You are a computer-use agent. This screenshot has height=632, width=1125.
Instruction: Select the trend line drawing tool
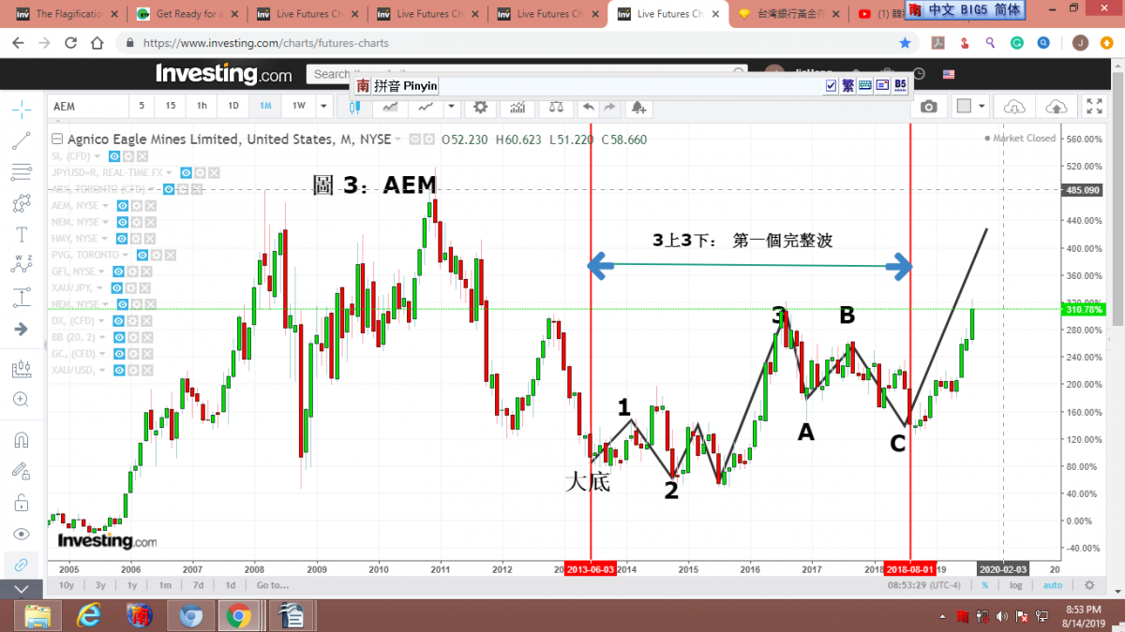coord(21,141)
